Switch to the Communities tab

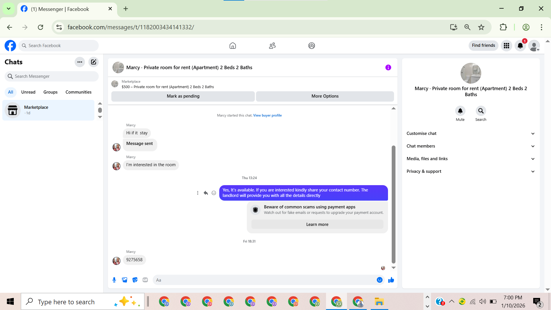[78, 92]
